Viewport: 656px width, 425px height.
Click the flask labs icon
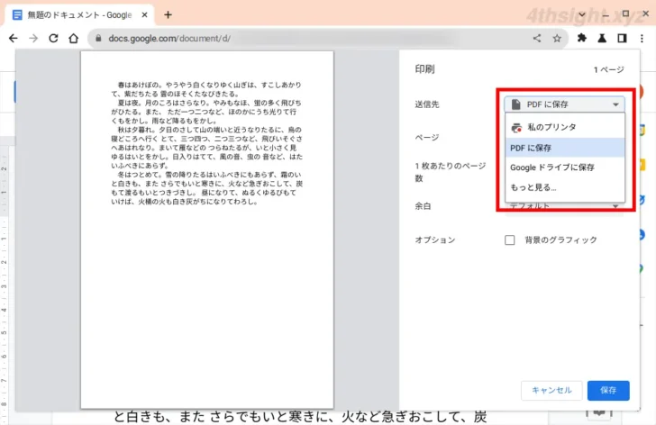(602, 39)
